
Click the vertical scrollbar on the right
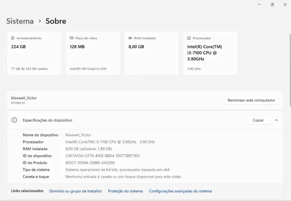click(x=290, y=70)
